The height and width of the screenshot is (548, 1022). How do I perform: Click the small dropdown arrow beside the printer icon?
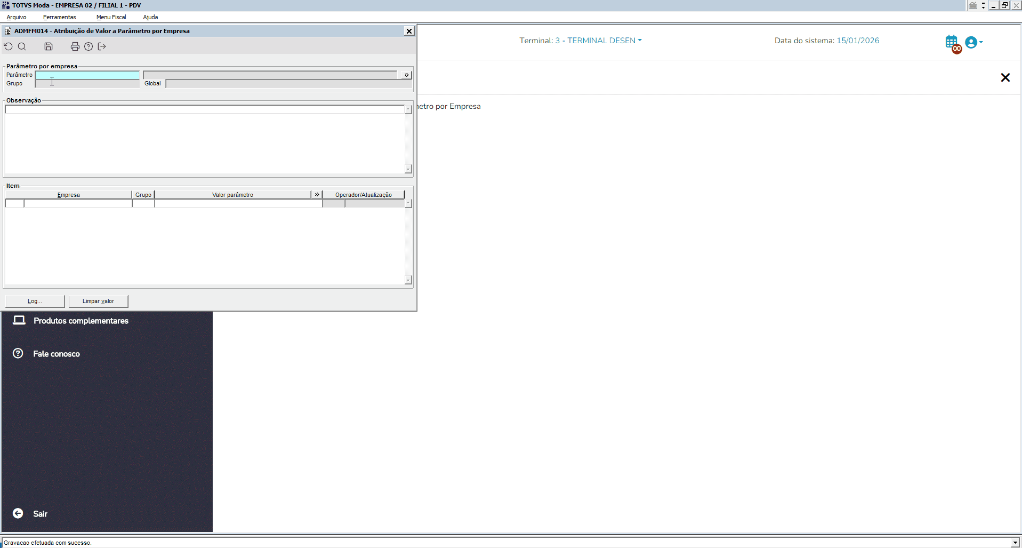pos(983,5)
